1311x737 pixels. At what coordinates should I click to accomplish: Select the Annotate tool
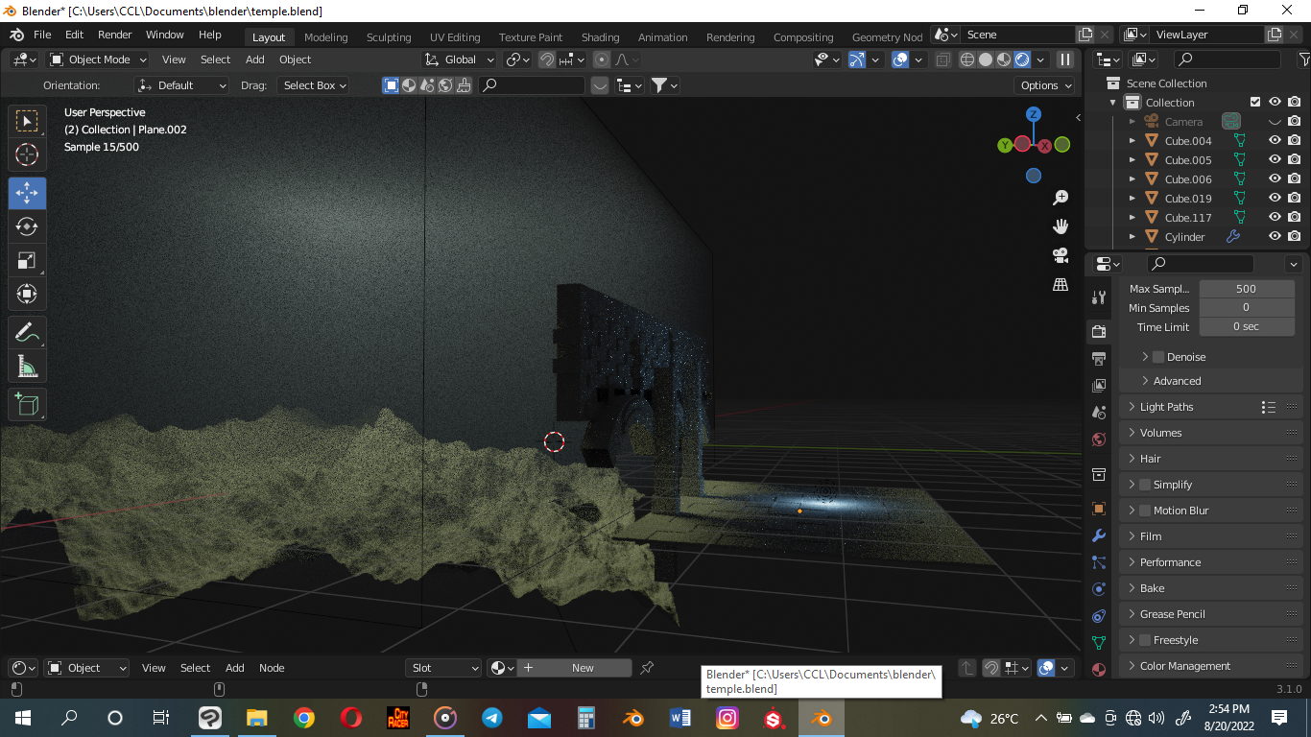27,333
